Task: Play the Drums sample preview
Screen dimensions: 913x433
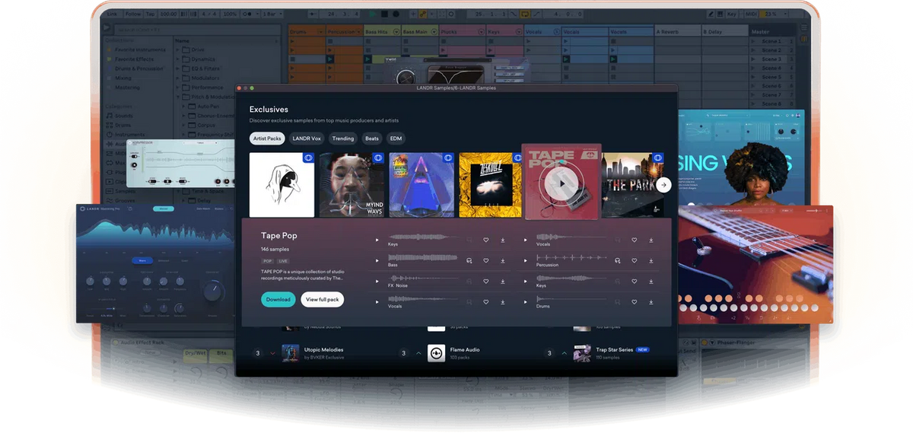Action: click(x=525, y=302)
